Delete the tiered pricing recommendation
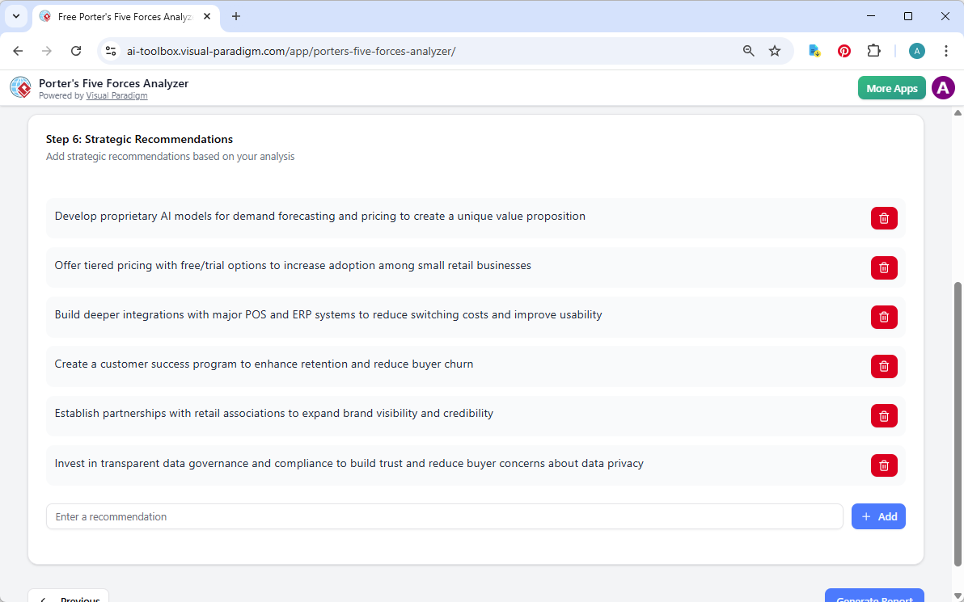The image size is (964, 602). coord(884,267)
